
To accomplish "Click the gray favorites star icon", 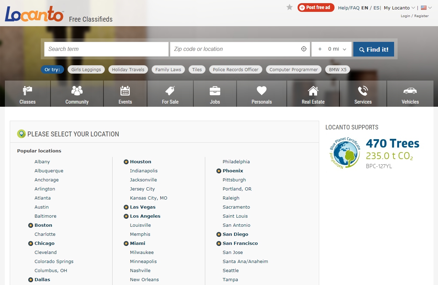I will (x=290, y=7).
